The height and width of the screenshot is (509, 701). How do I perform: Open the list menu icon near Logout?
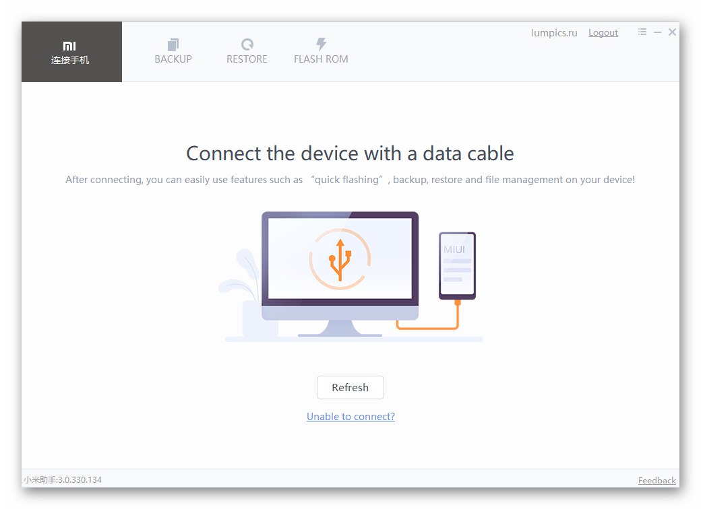642,32
